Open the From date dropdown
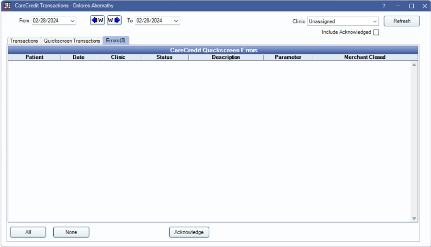Screen dimensions: 431x247 tap(72, 21)
